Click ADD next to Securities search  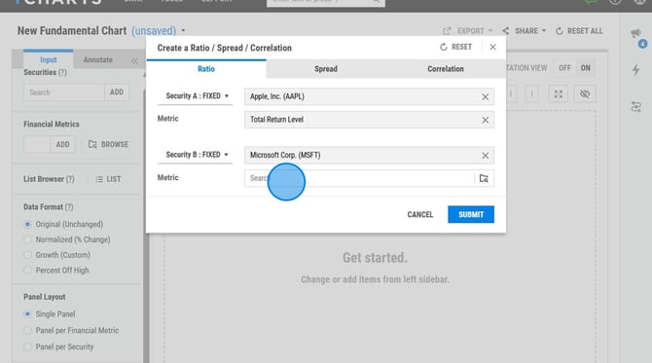117,92
